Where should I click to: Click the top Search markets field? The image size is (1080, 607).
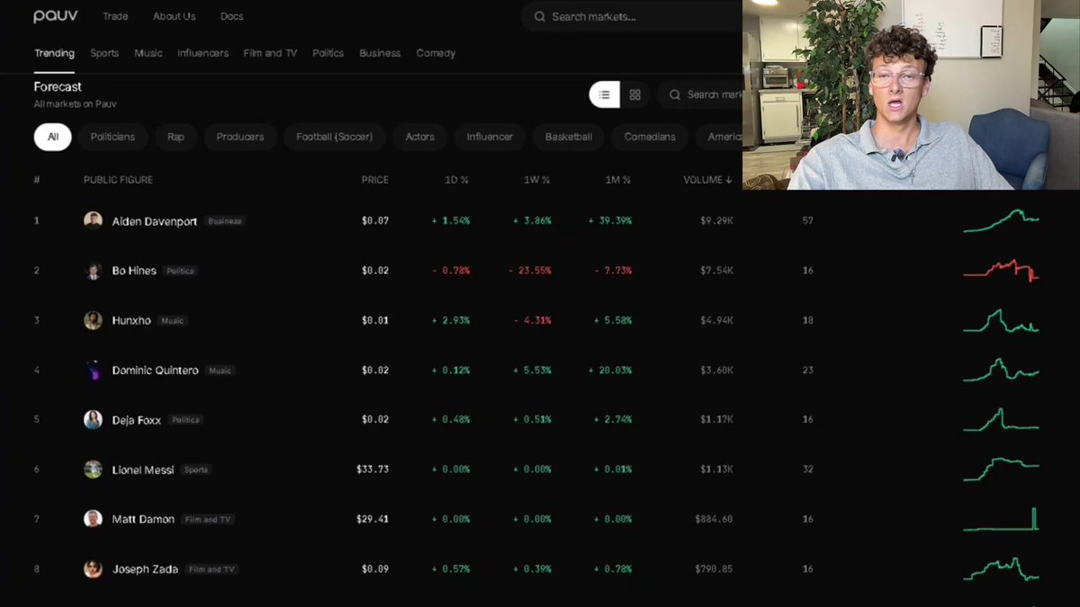pyautogui.click(x=633, y=16)
